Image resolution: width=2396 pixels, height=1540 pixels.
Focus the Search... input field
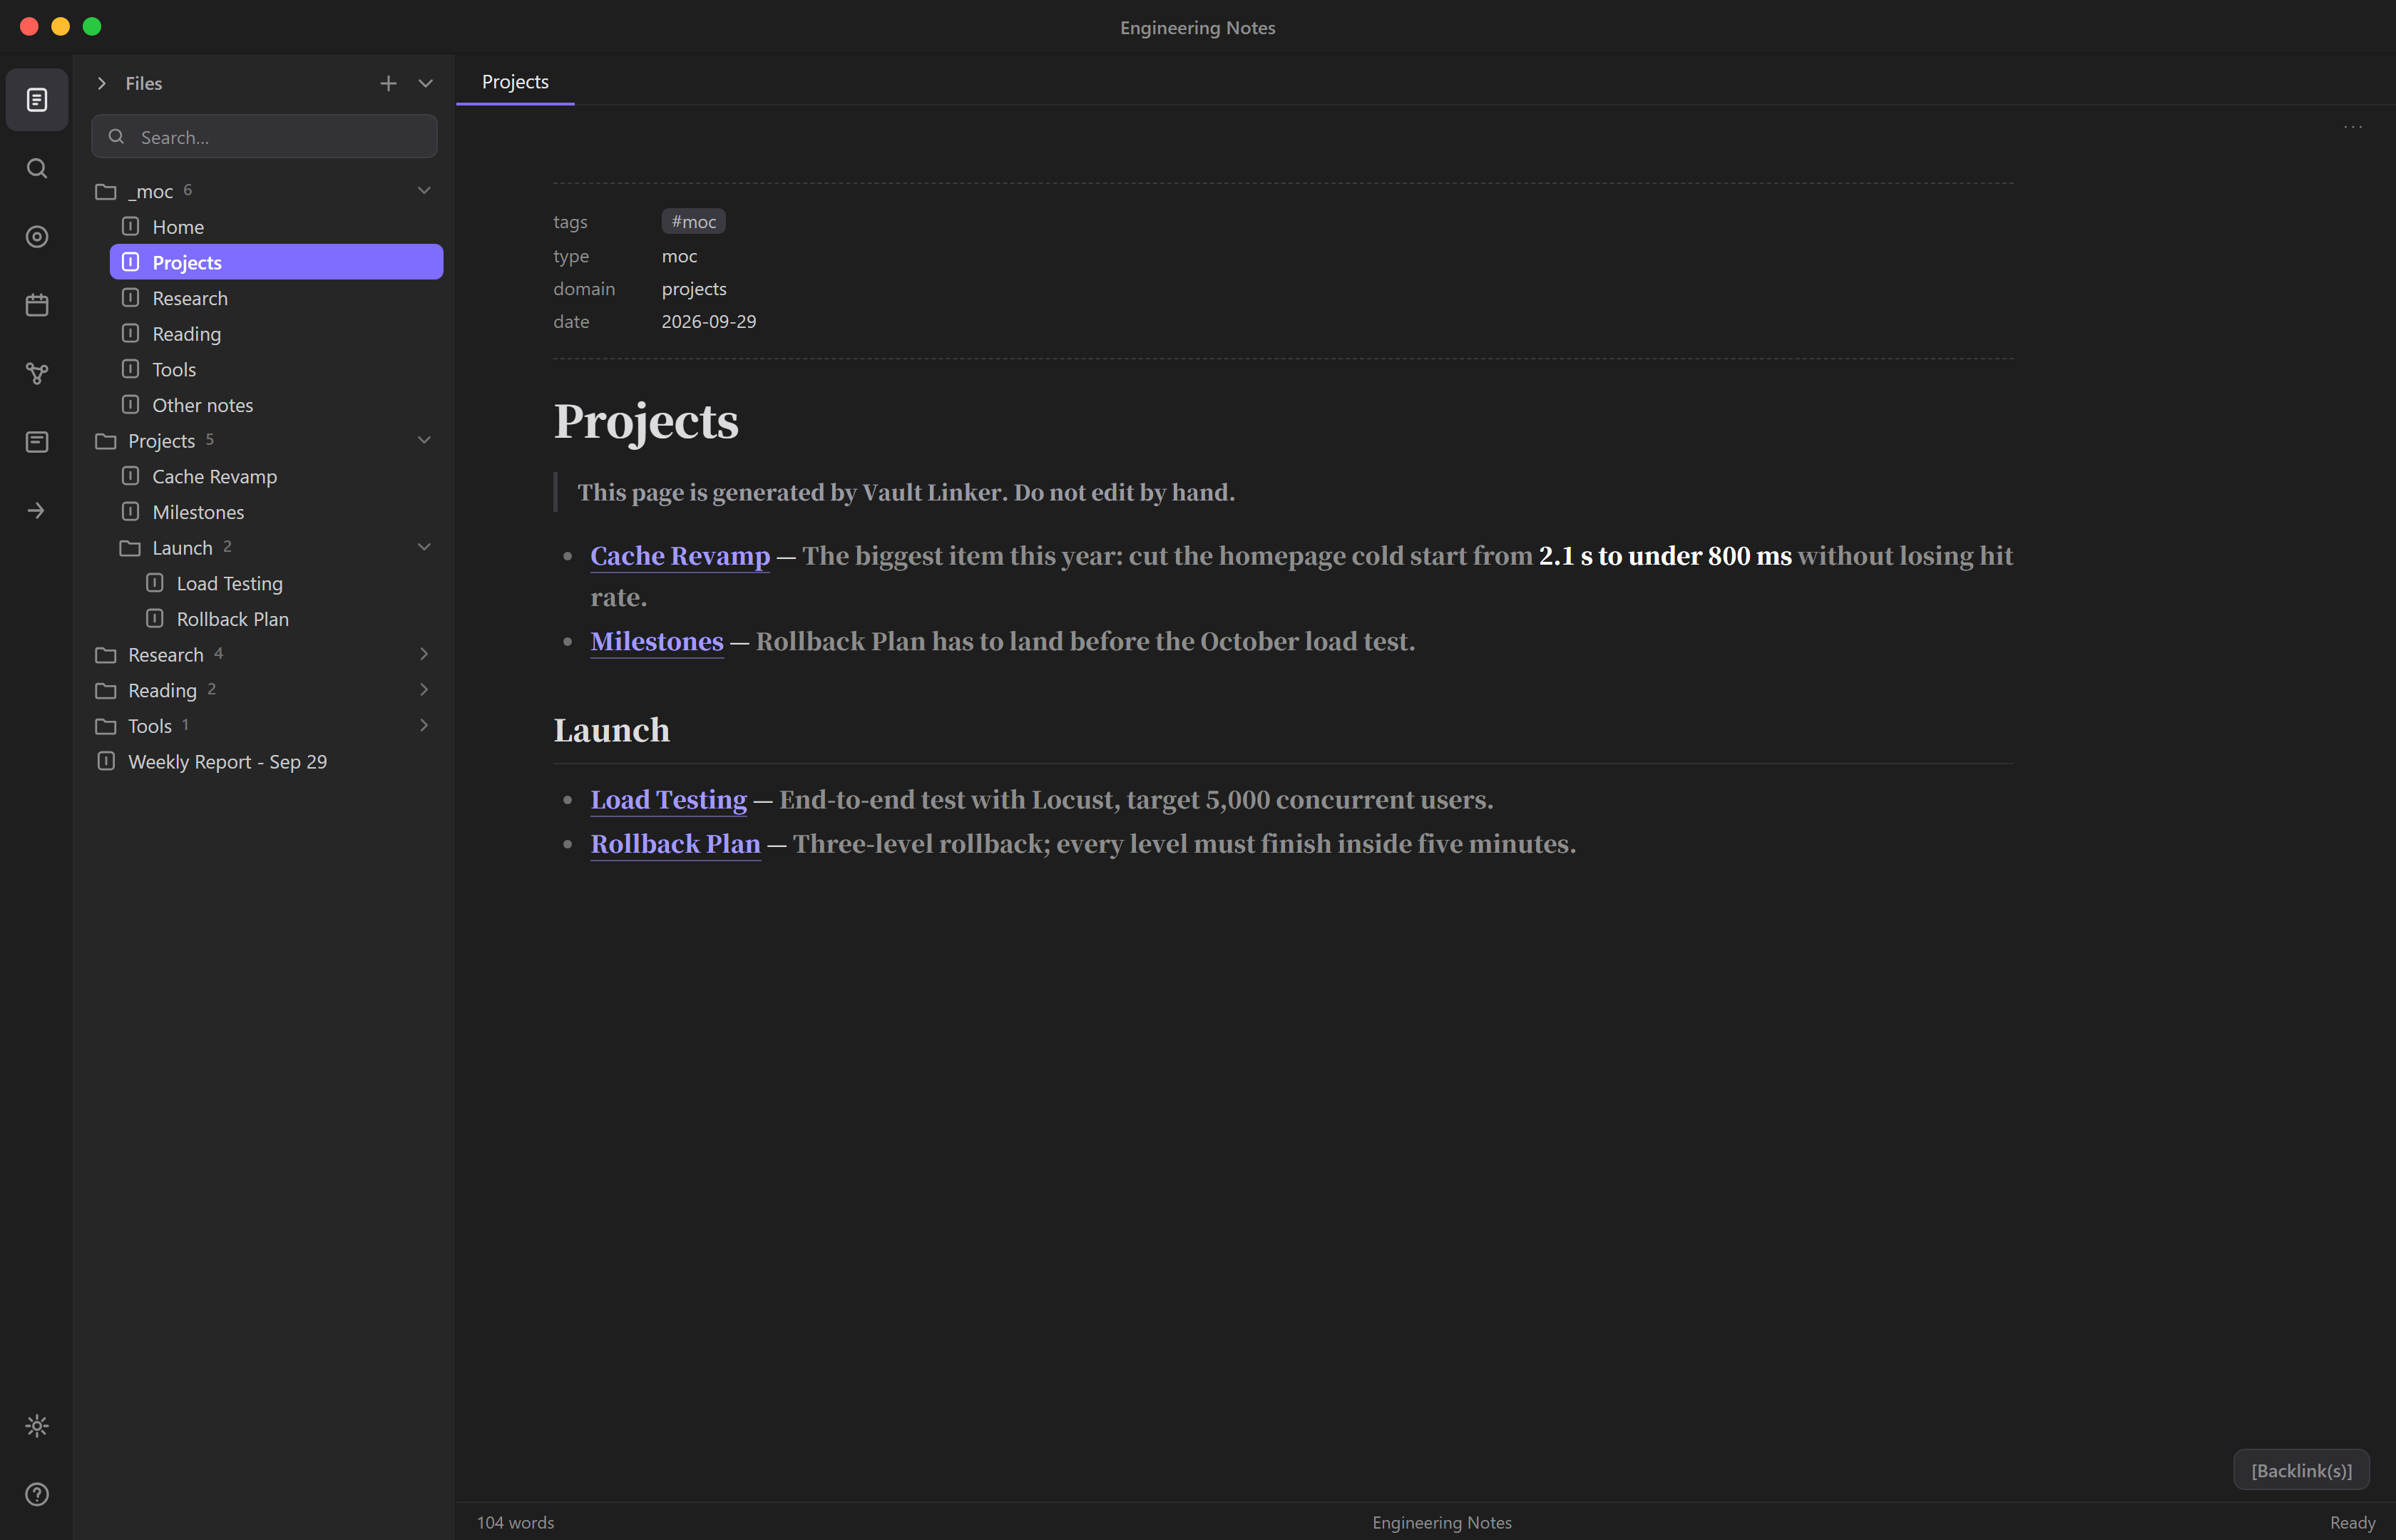tap(264, 137)
